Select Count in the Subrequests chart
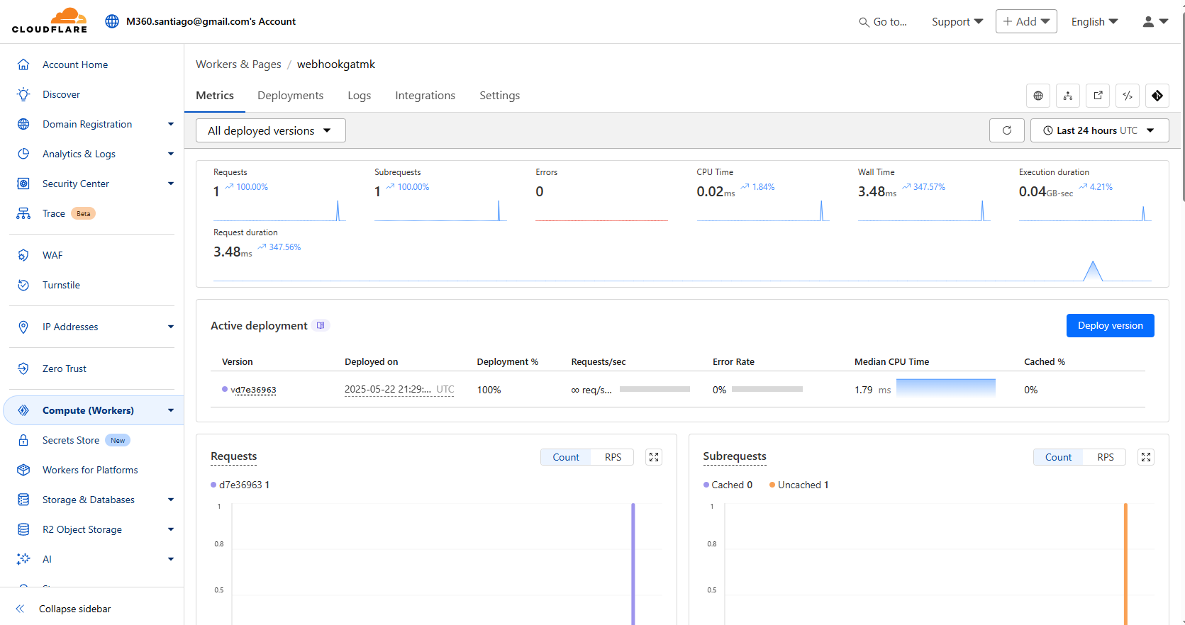 1058,457
